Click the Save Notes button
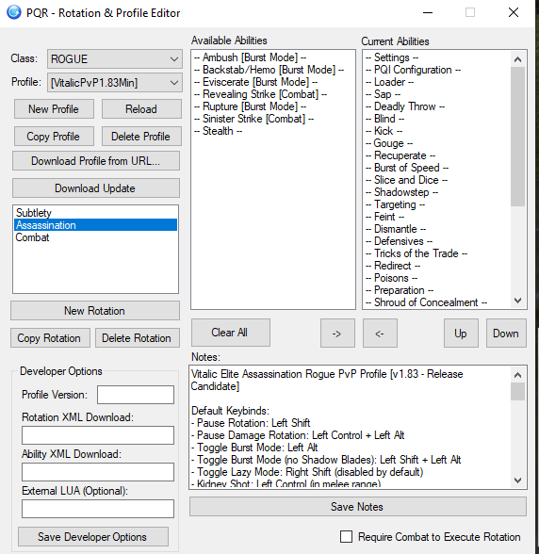Viewport: 539px width, 554px height. [358, 507]
